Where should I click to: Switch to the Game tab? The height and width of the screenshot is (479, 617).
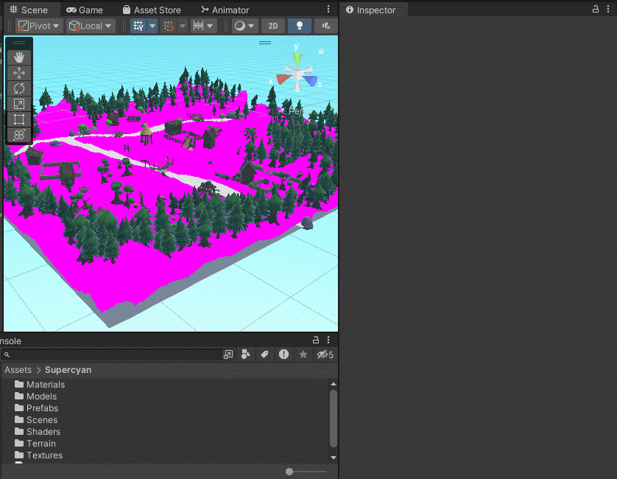(x=85, y=10)
